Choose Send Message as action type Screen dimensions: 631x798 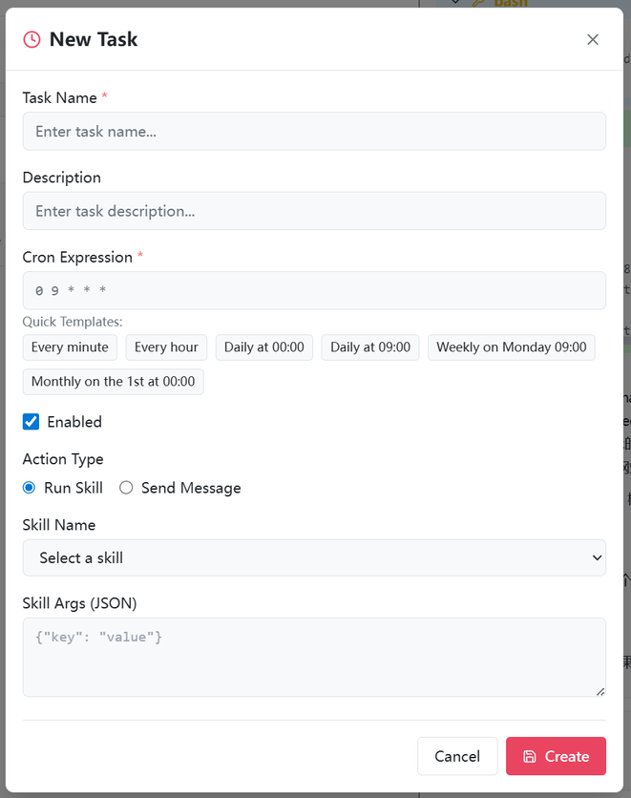(125, 488)
